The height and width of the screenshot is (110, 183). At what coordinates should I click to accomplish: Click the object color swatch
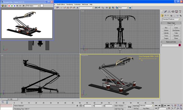[x=180, y=45]
